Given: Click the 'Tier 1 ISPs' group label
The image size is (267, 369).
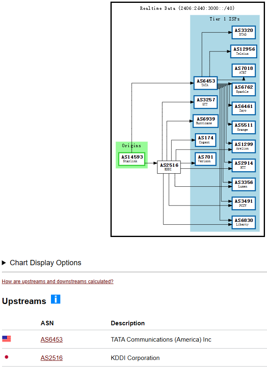Looking at the screenshot, I should 225,19.
